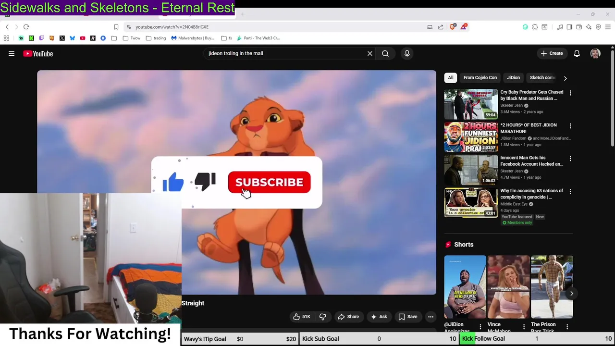
Task: Reload the page
Action: 26,27
